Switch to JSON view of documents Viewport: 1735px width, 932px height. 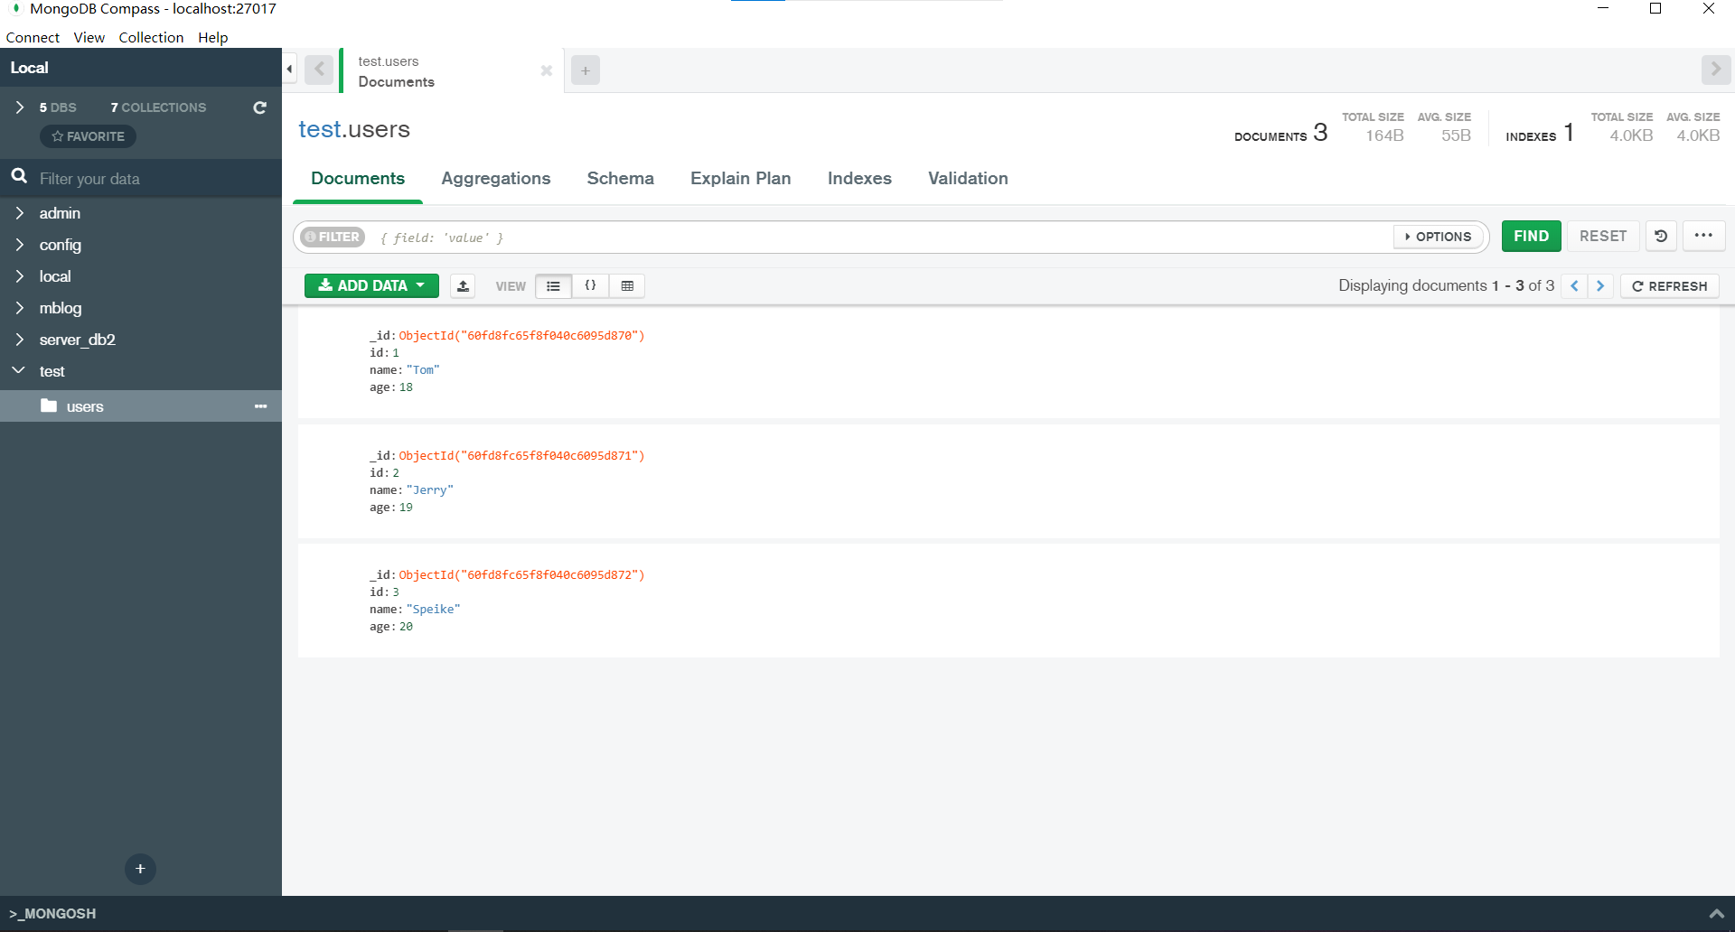[590, 286]
